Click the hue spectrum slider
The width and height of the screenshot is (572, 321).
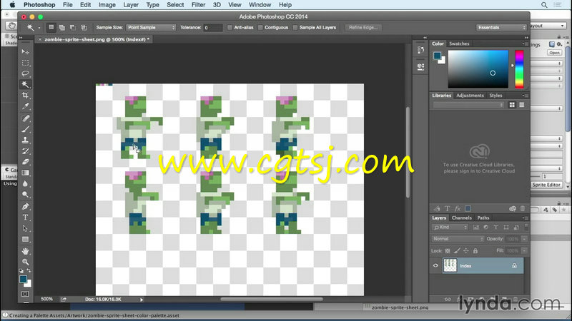click(x=519, y=69)
